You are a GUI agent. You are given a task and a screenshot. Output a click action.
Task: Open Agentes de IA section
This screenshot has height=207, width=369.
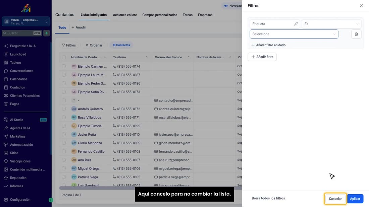(20, 128)
